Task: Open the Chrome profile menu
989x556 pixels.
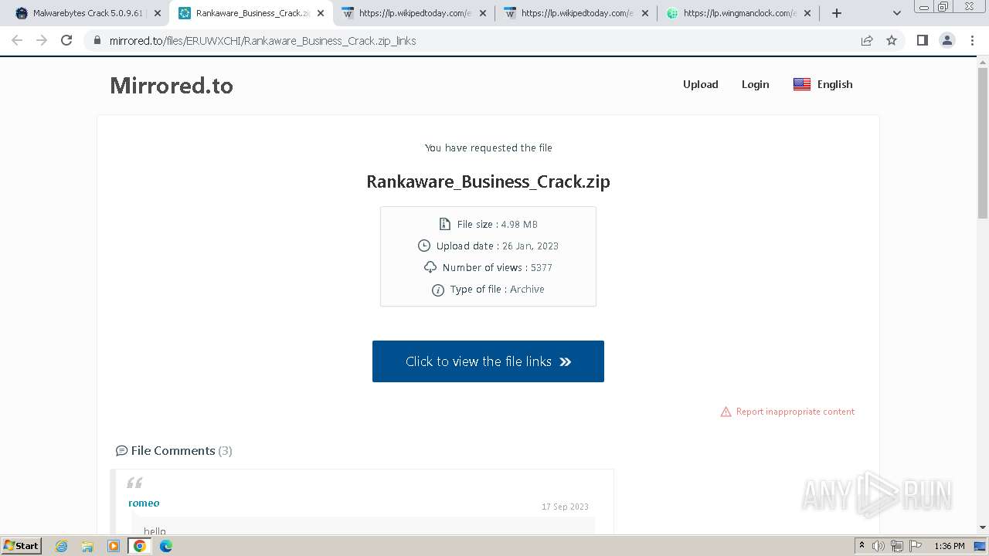Action: [x=947, y=40]
